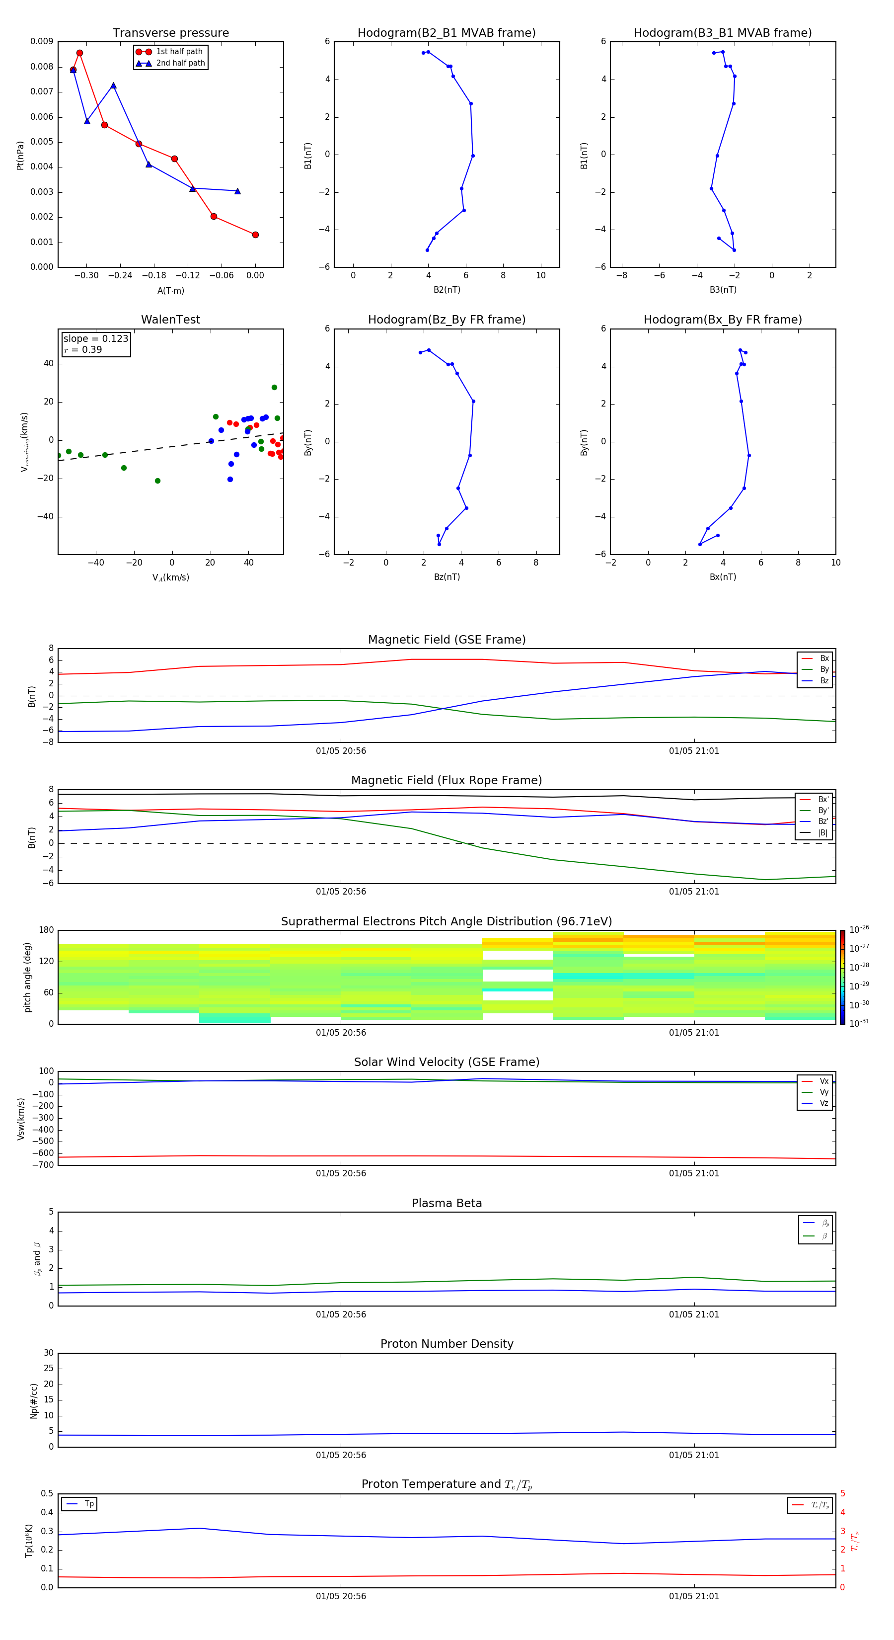The height and width of the screenshot is (1640, 894).
Task: Click the 'Hodogram(Bz_By FR frame)' title
Action: point(447,320)
